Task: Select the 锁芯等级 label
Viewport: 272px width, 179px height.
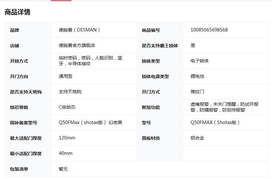Action: click(x=19, y=107)
